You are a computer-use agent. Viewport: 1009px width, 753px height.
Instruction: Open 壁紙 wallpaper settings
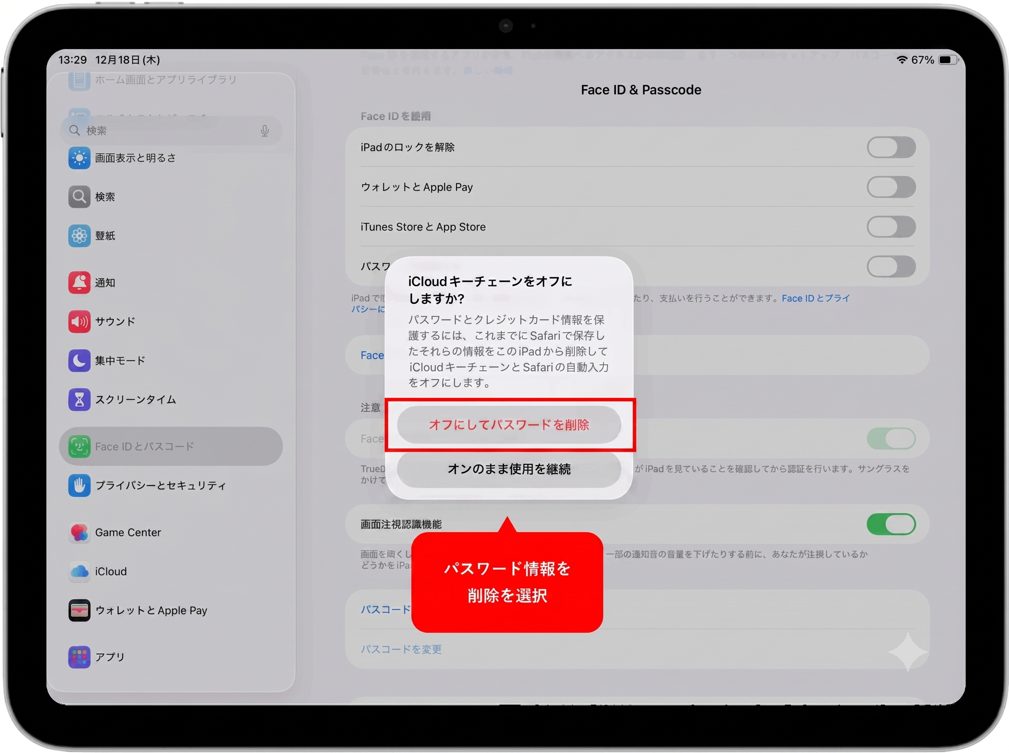tap(171, 236)
